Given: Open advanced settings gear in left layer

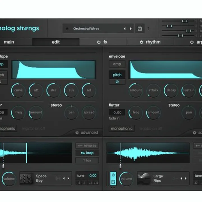Looking at the screenshot, I should click(x=77, y=133).
